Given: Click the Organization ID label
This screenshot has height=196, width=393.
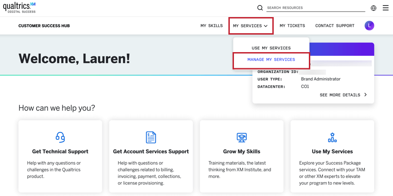Looking at the screenshot, I should (x=278, y=72).
